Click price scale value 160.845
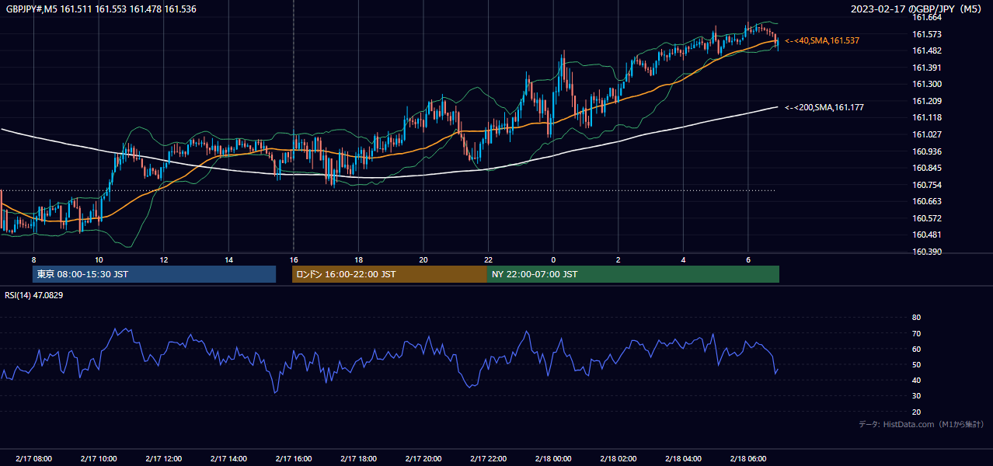The height and width of the screenshot is (466, 993). [x=927, y=168]
